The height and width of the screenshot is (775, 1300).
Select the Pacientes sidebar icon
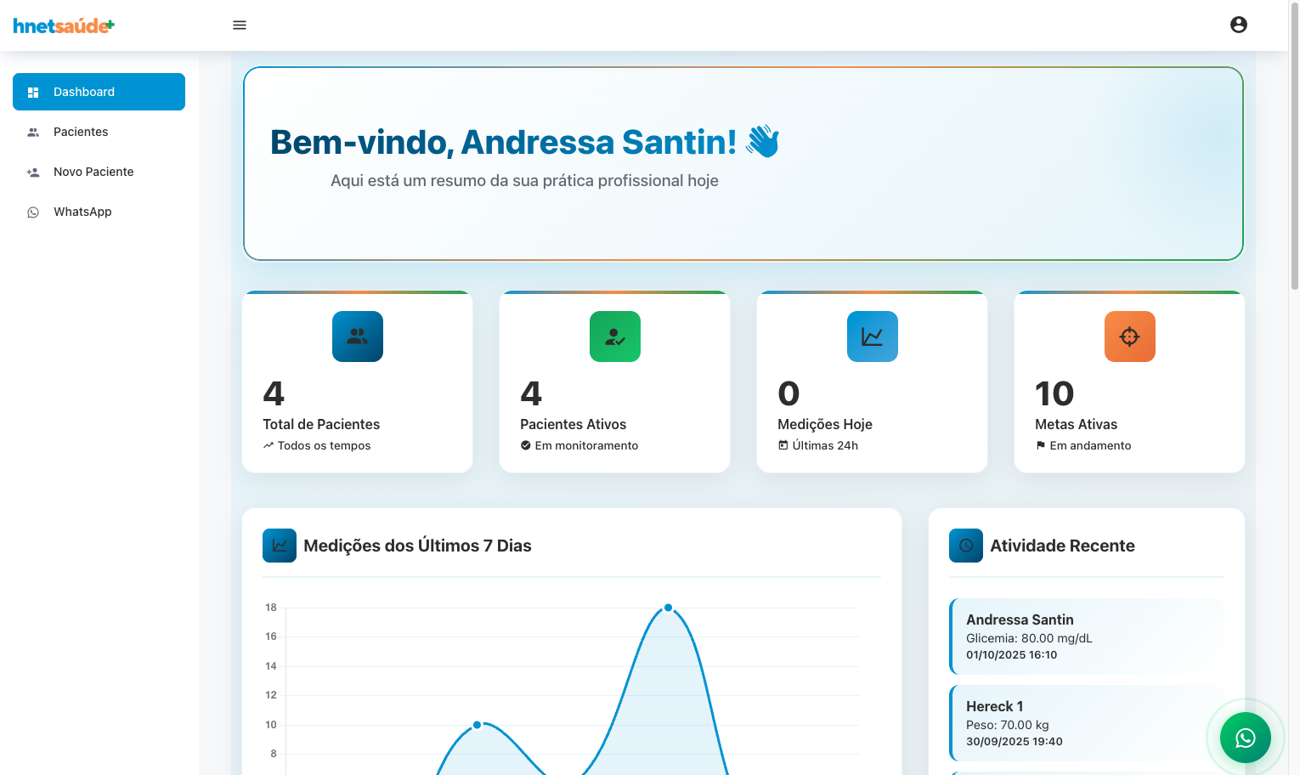pos(32,132)
